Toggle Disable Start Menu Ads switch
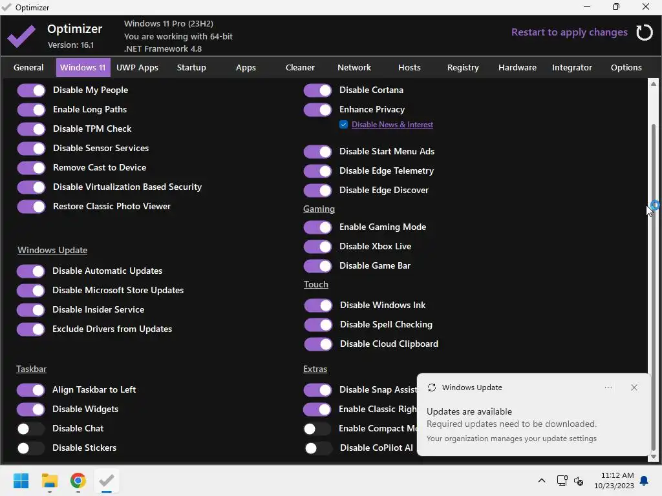The width and height of the screenshot is (662, 496). pyautogui.click(x=317, y=152)
